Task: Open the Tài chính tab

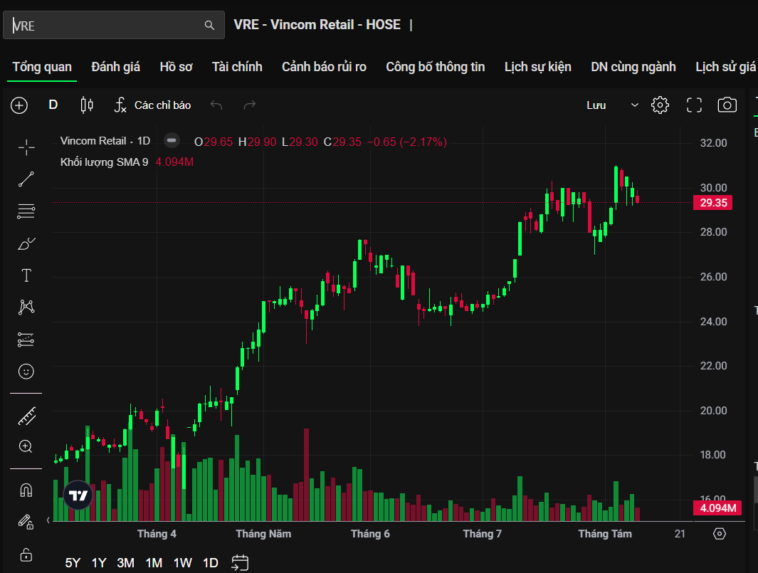Action: [x=237, y=67]
